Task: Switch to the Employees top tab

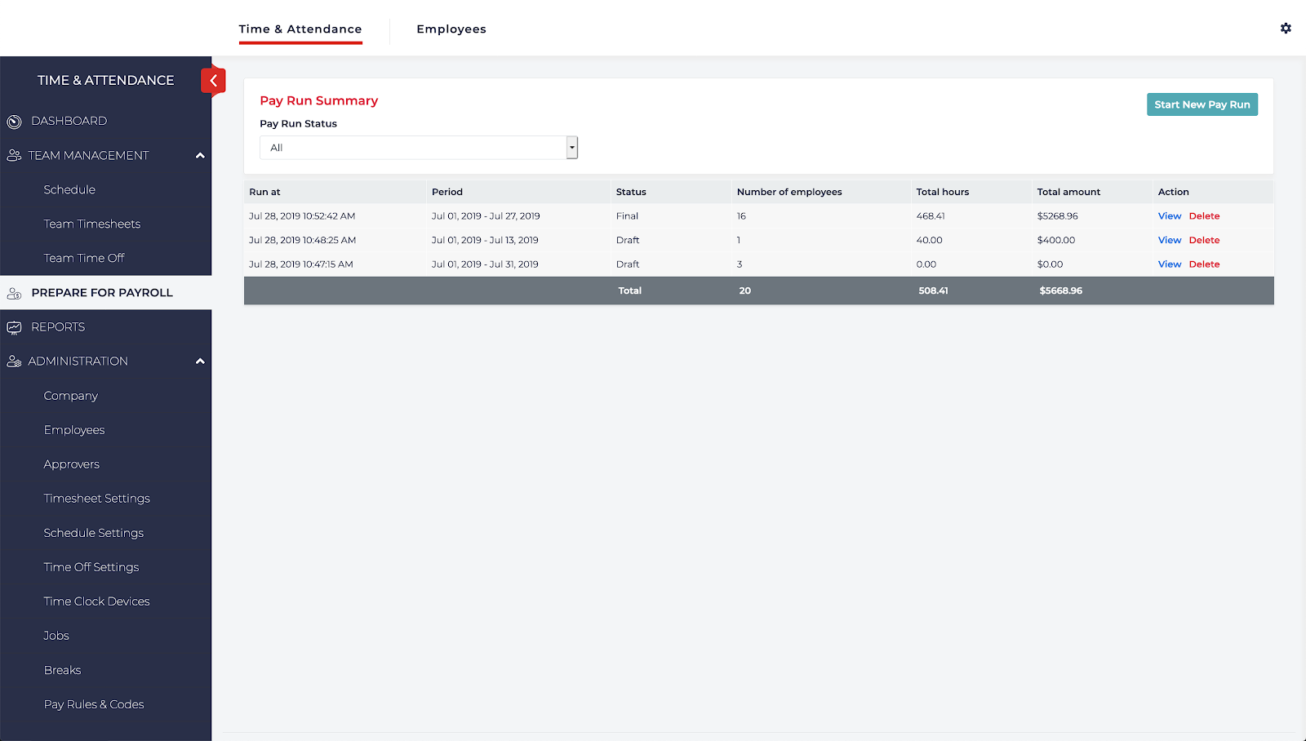Action: (x=451, y=29)
